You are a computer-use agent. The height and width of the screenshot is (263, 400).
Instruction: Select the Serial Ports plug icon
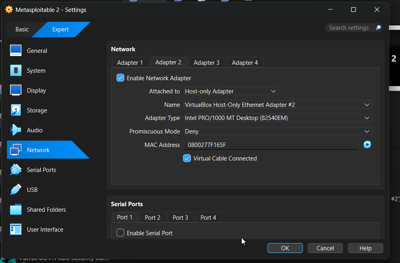coord(16,170)
